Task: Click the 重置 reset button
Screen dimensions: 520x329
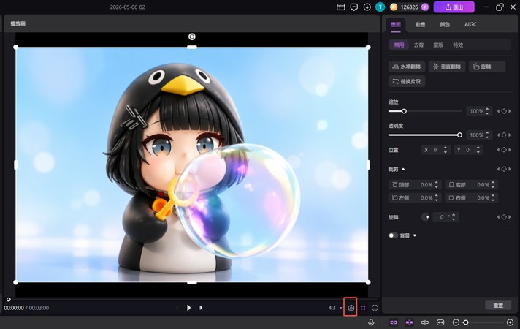Action: pos(498,306)
